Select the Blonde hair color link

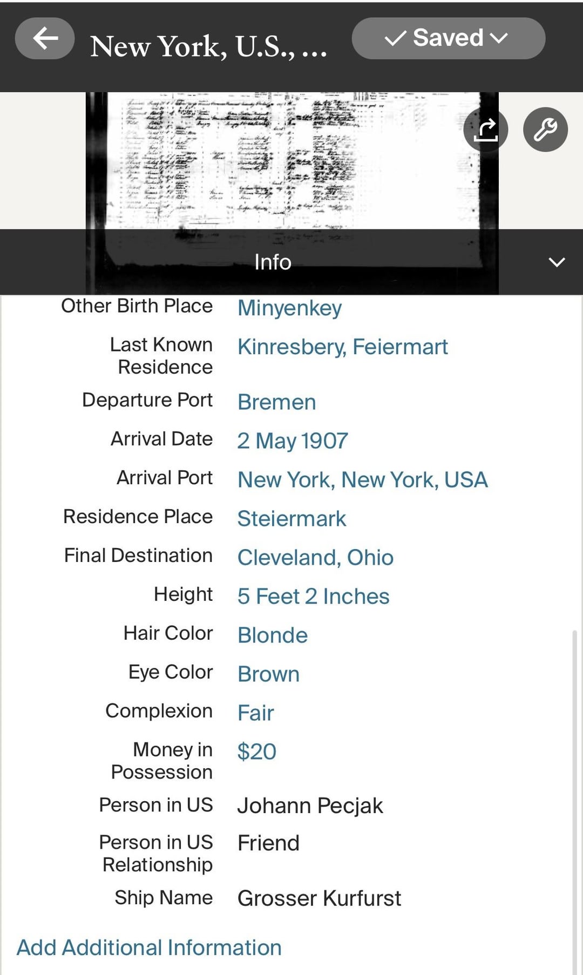[x=273, y=635]
